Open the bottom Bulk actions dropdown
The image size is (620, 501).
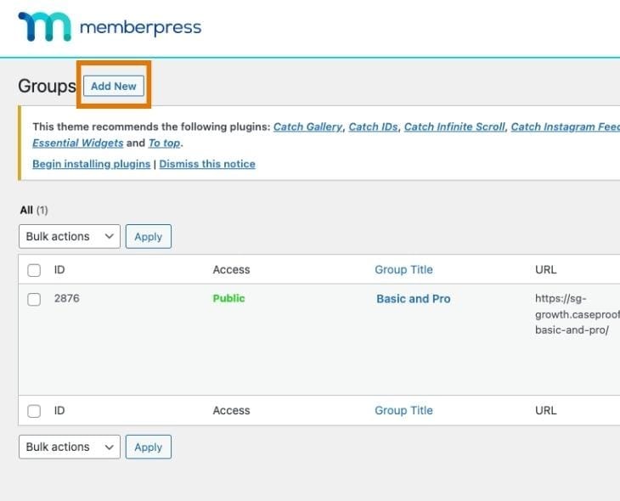tap(69, 447)
